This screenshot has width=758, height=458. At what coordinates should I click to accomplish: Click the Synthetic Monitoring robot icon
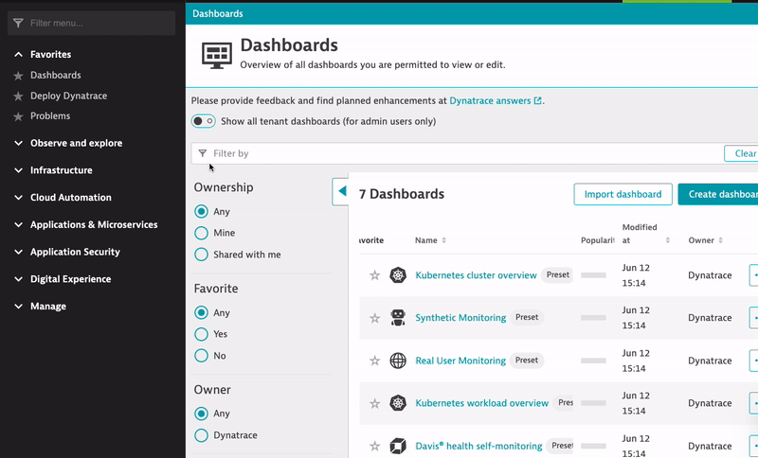(398, 318)
